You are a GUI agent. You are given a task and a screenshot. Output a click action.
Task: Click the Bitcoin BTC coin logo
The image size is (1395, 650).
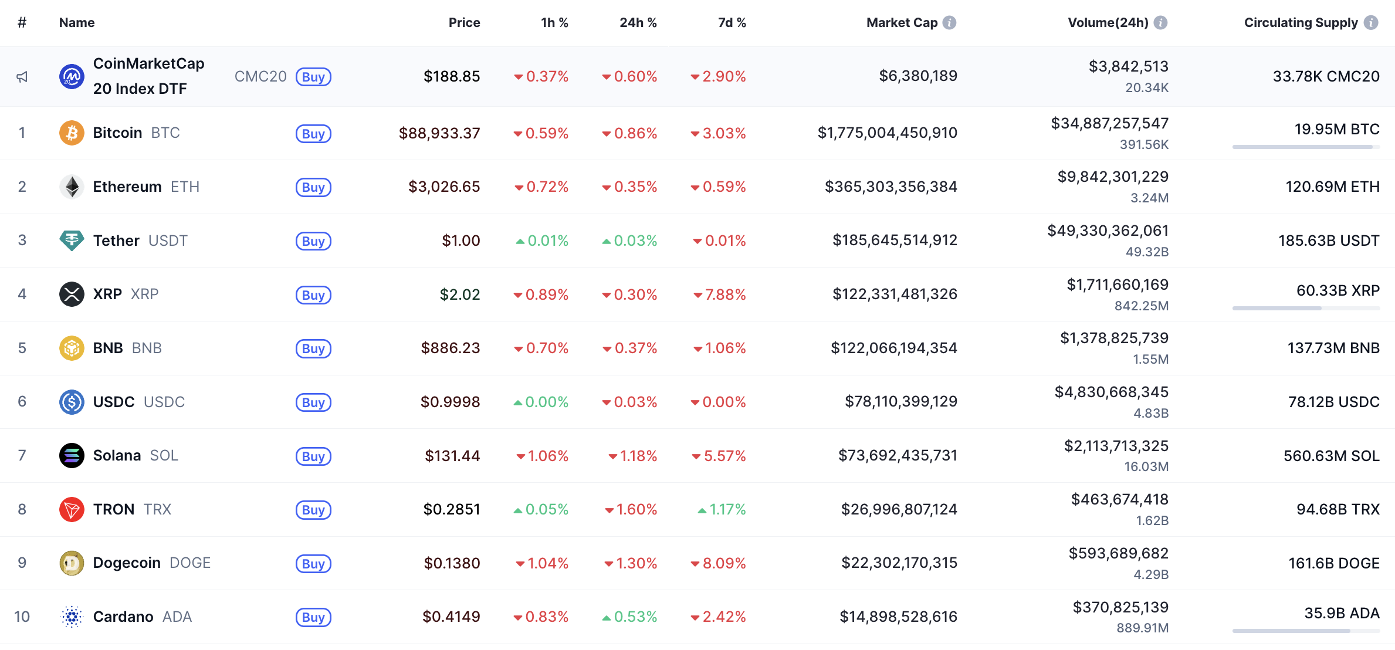[x=72, y=133]
